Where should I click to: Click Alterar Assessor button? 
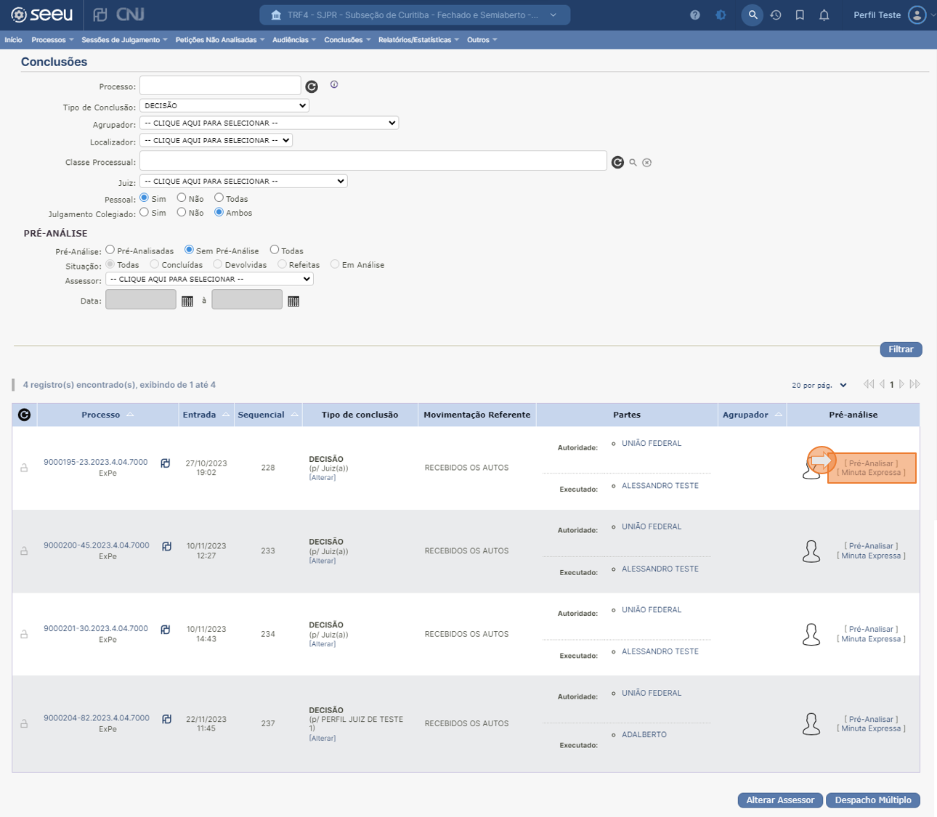780,800
